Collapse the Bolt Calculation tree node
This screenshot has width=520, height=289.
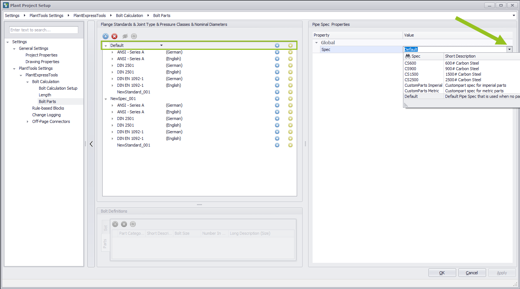click(x=28, y=82)
